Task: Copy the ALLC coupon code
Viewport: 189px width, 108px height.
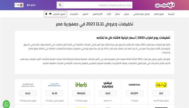Action: coord(28,93)
